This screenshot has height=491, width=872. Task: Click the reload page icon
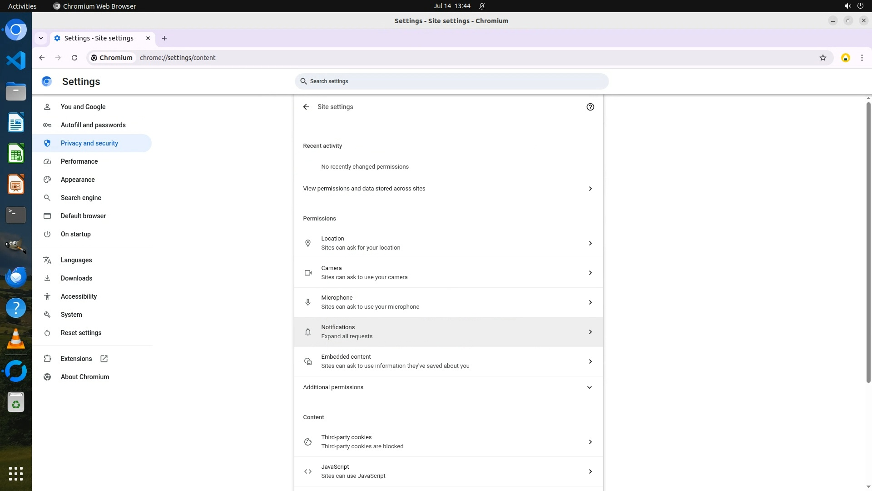74,58
